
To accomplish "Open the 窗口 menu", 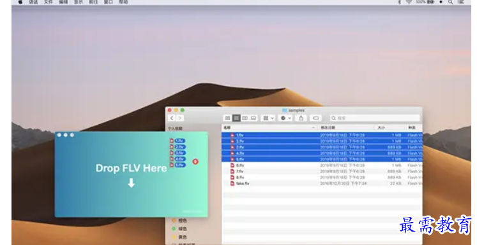I will (x=109, y=2).
